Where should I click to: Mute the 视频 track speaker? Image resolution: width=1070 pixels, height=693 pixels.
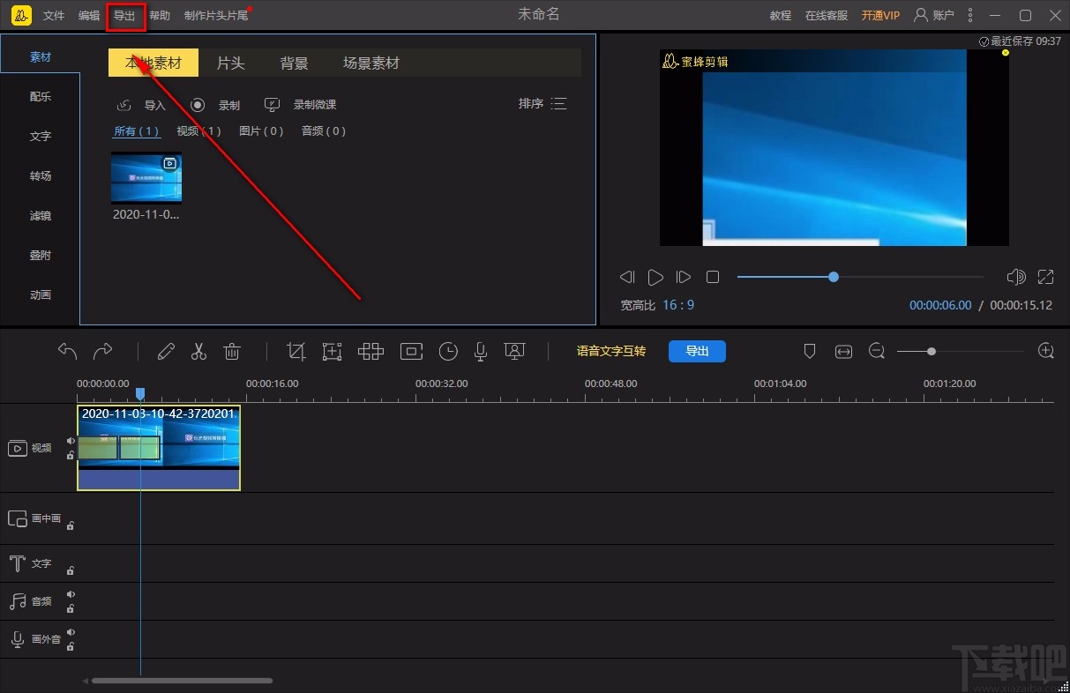[x=71, y=441]
